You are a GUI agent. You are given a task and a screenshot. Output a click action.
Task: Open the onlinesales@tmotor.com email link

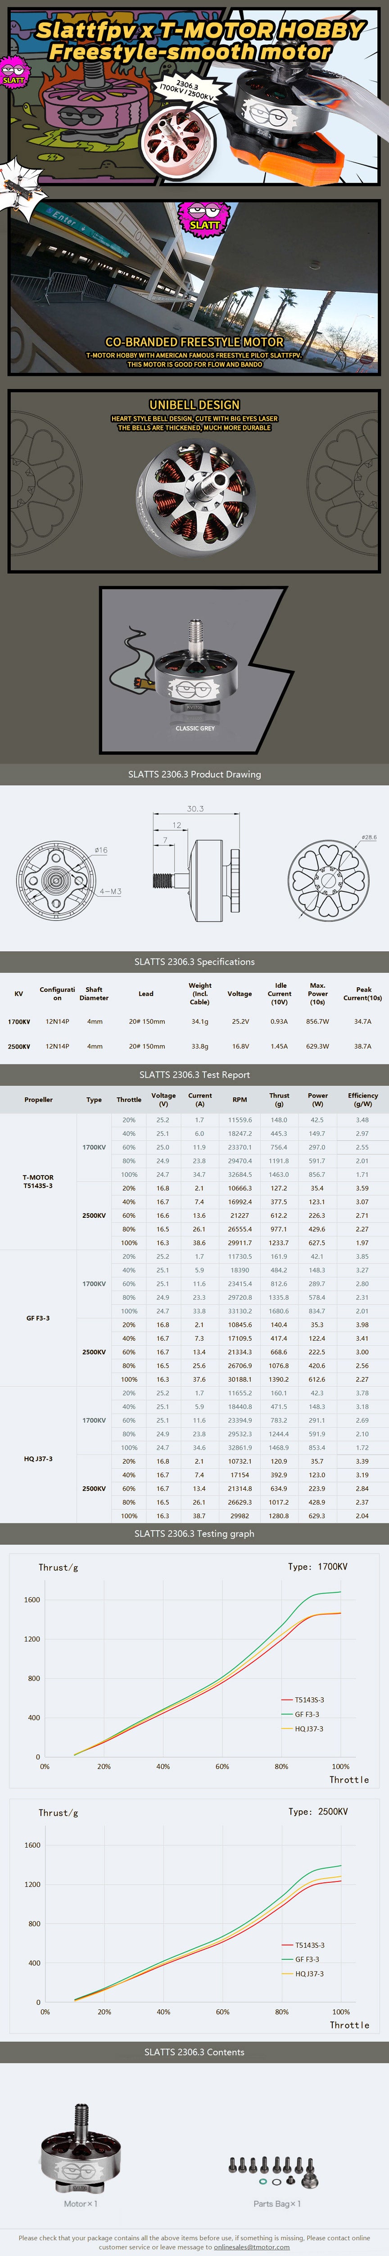(x=251, y=2247)
